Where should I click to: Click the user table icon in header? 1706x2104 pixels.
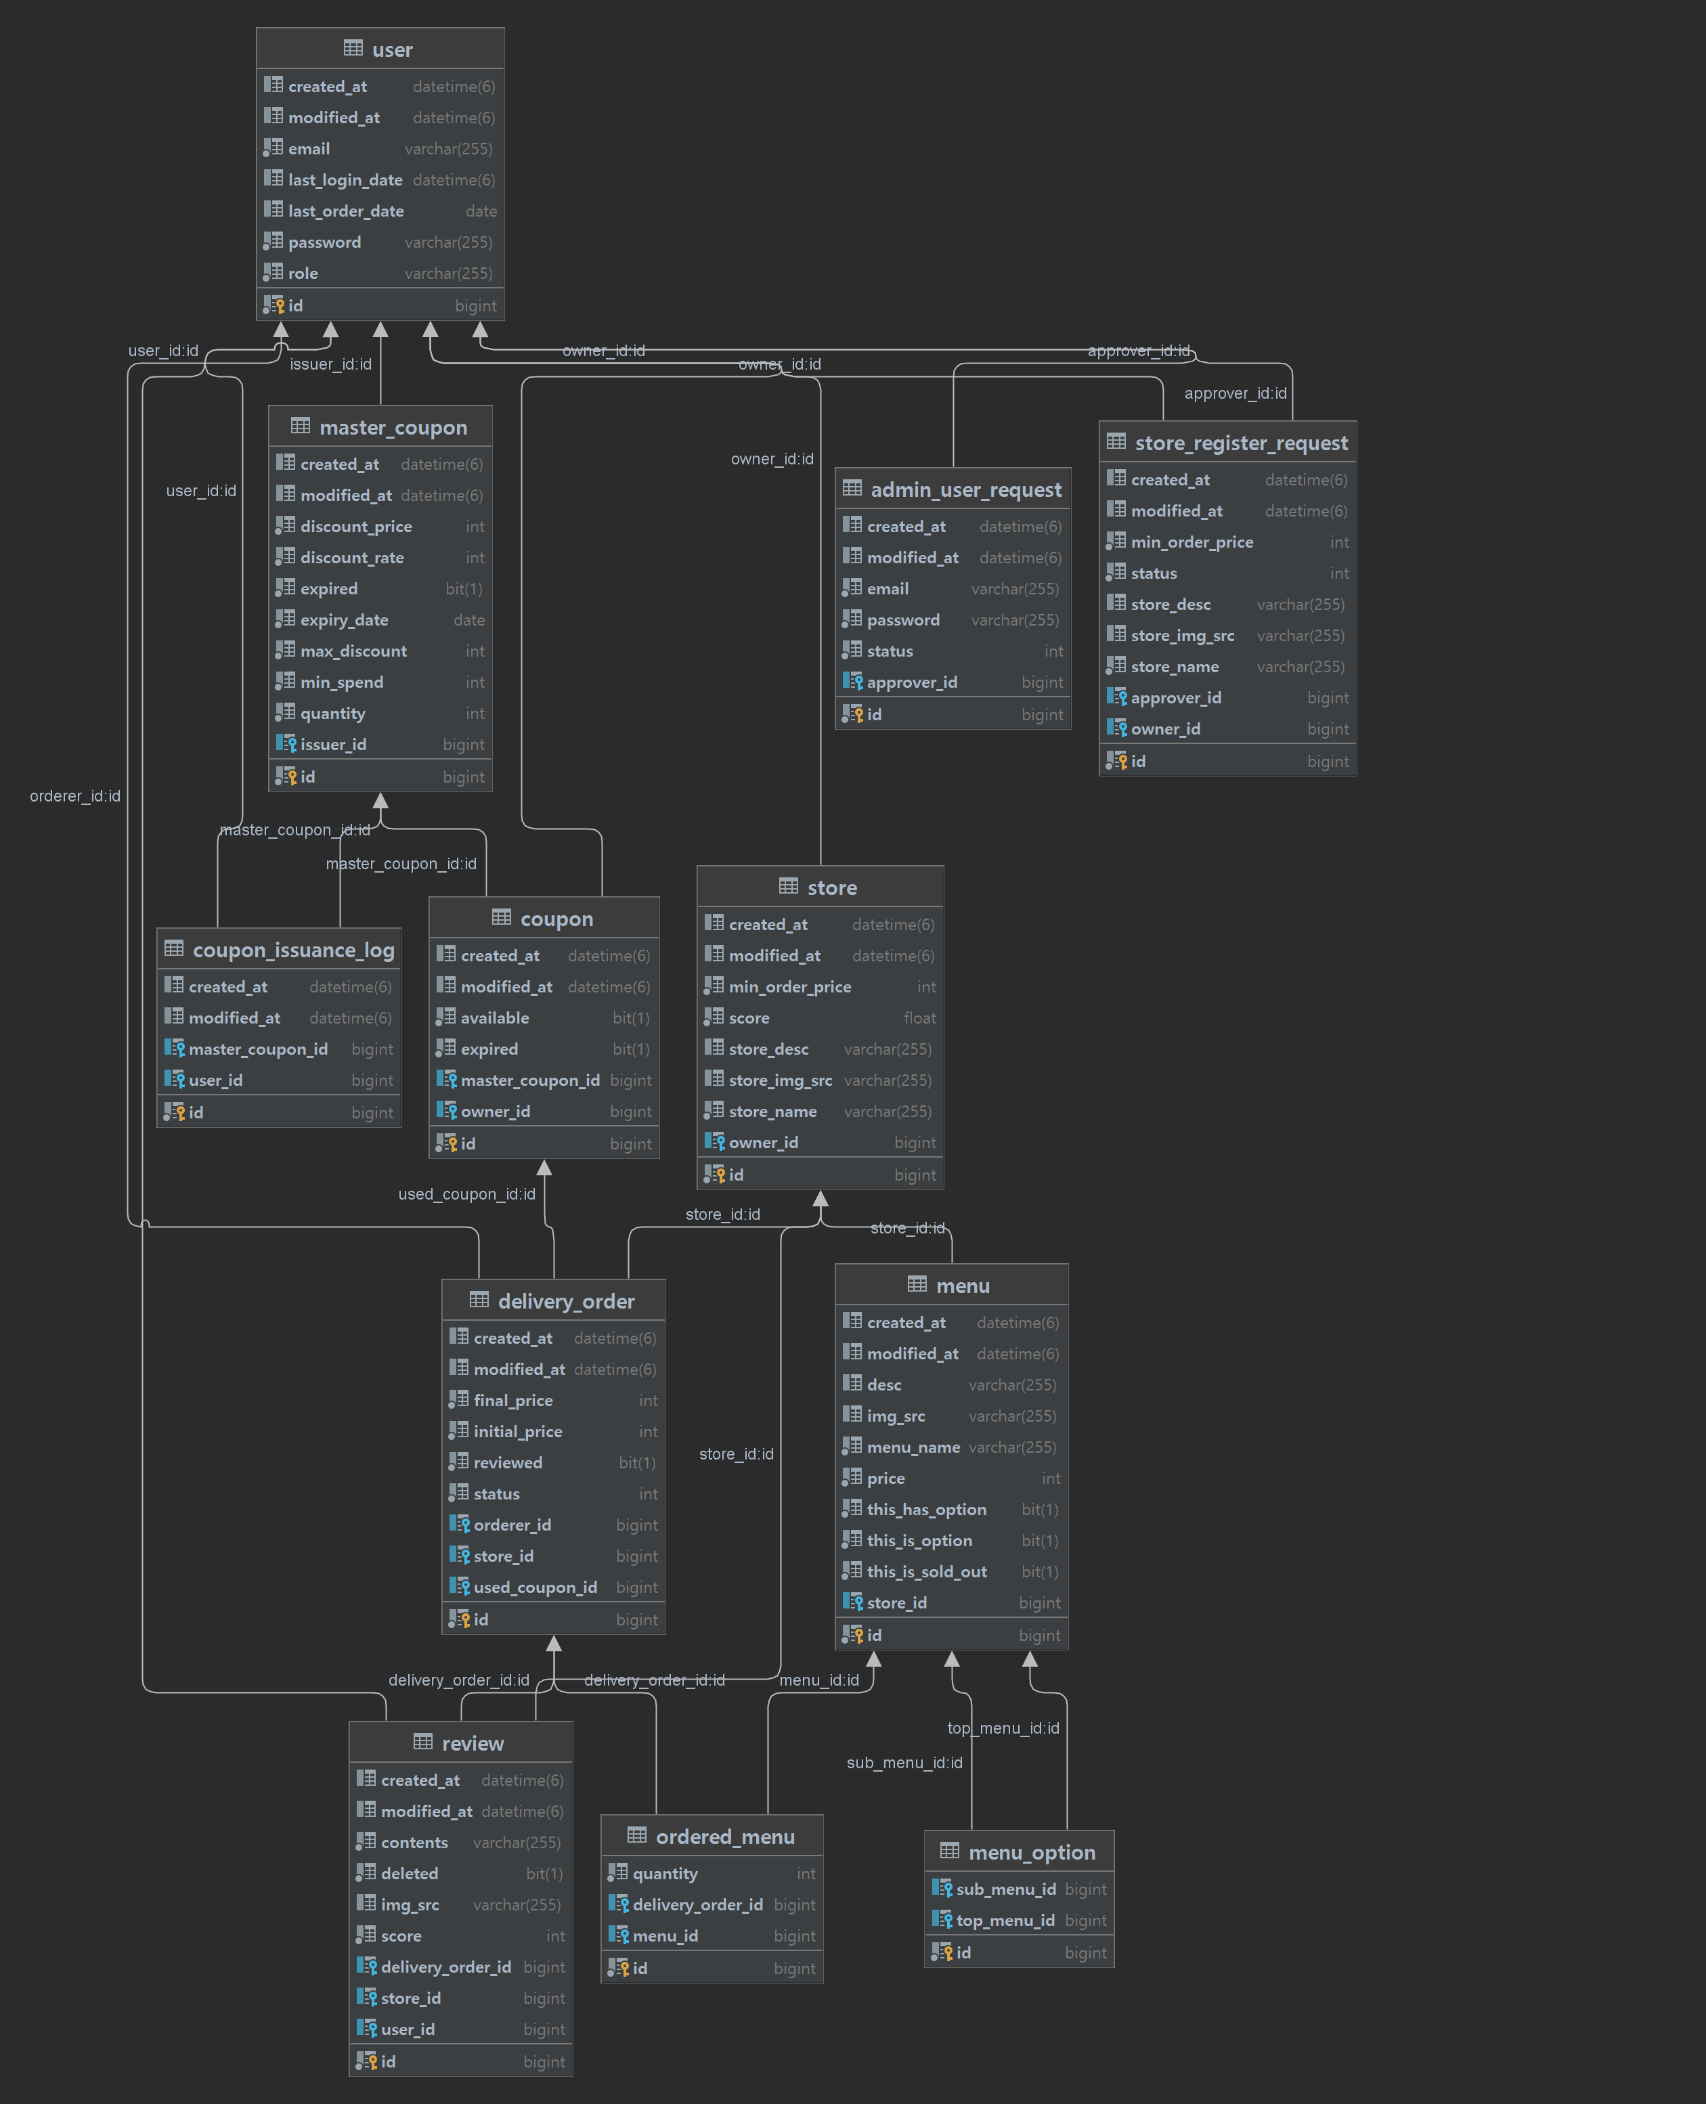pyautogui.click(x=353, y=48)
